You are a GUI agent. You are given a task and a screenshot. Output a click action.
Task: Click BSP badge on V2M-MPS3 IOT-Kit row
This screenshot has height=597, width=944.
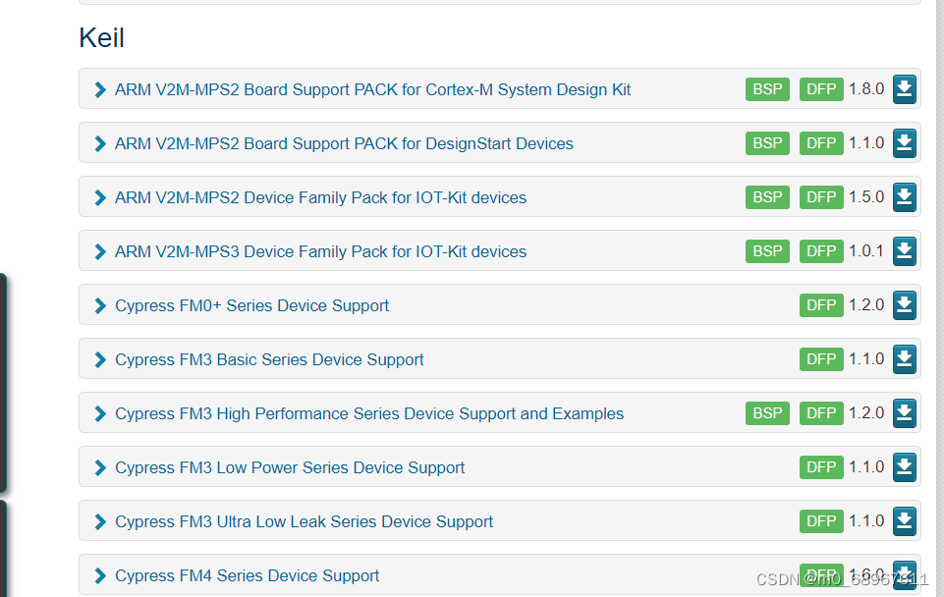pyautogui.click(x=767, y=251)
